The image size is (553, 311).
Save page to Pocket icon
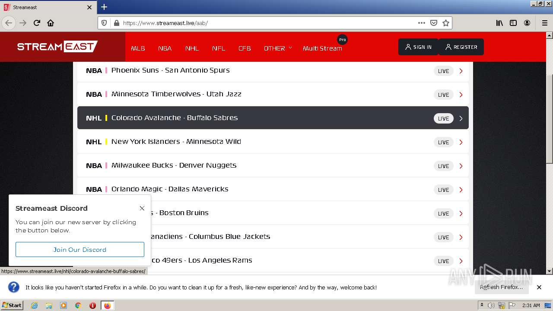pos(434,23)
